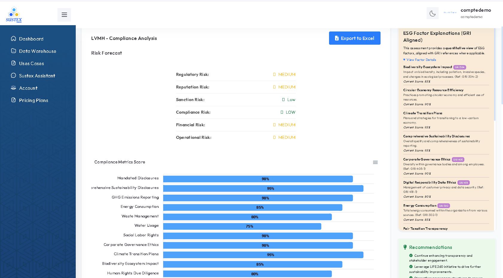503x278 pixels.
Task: Click the Risk Forecast heading
Action: (107, 53)
